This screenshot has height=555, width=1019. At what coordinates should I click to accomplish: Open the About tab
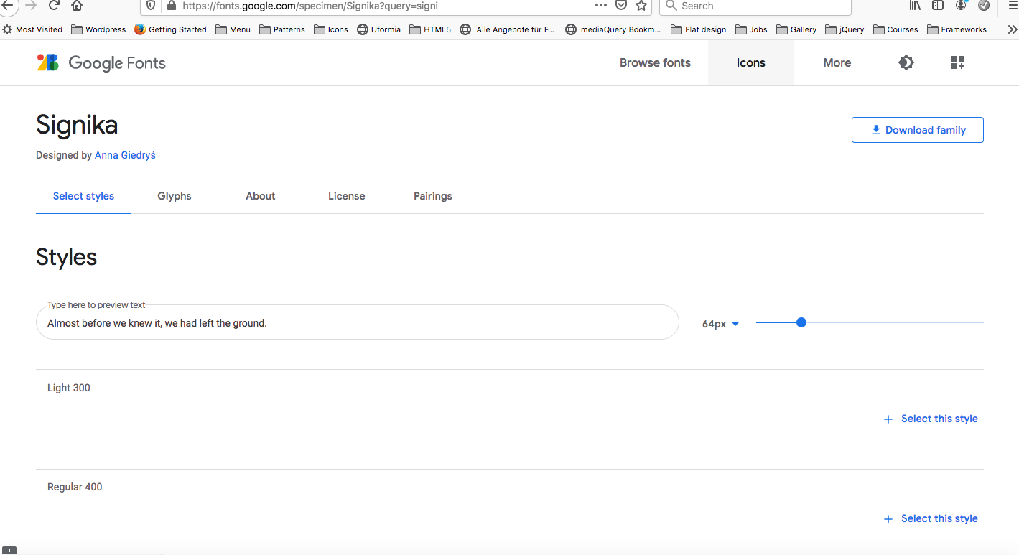point(261,196)
